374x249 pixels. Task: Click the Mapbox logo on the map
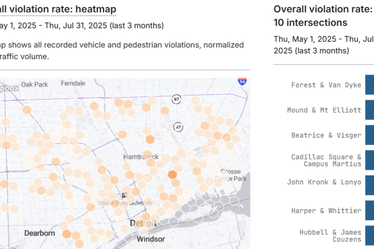click(x=9, y=88)
